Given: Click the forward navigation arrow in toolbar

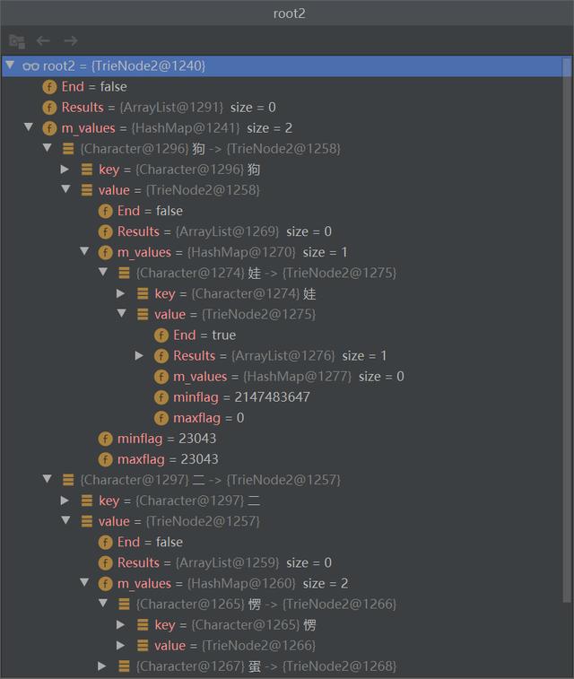Looking at the screenshot, I should 71,40.
